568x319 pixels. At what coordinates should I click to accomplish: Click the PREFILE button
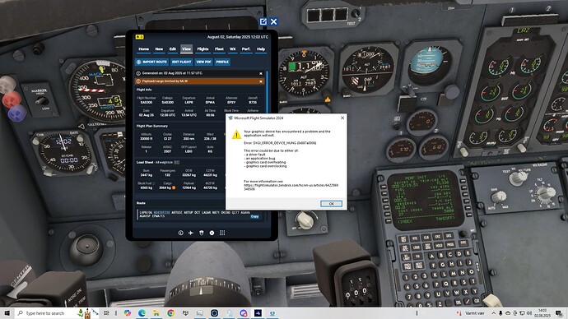point(222,62)
